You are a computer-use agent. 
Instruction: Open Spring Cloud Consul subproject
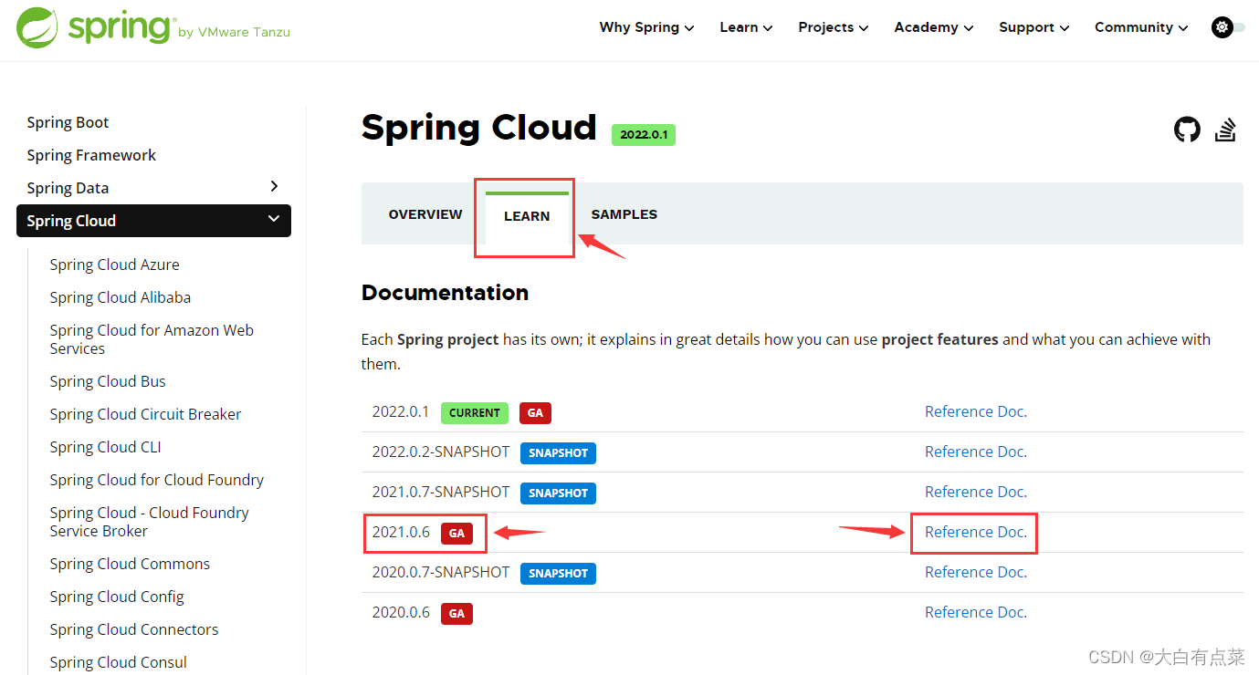(x=119, y=662)
